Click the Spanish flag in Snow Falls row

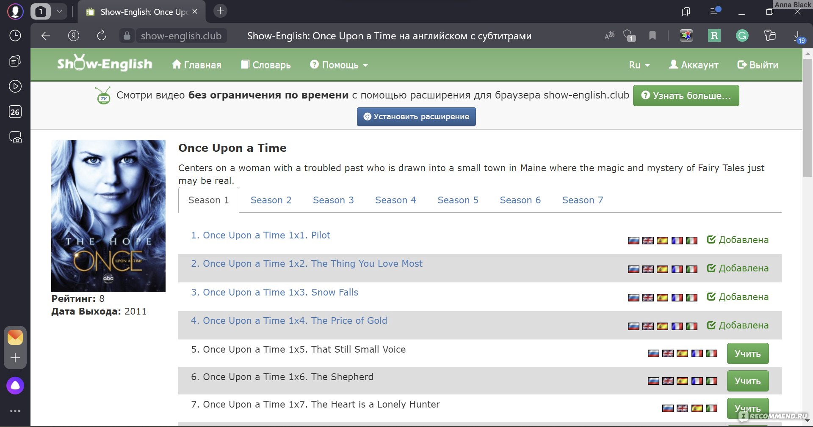(662, 298)
